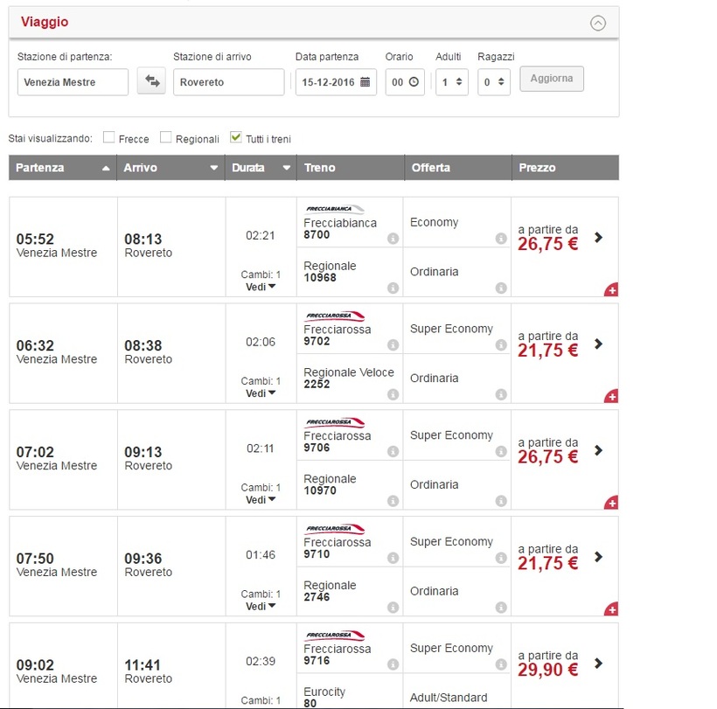
Task: Click arrow next to 21,75 € for 06:32 train
Action: (x=598, y=344)
